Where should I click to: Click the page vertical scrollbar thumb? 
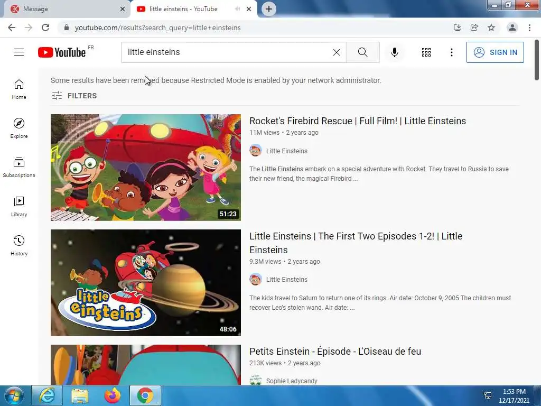pyautogui.click(x=537, y=60)
